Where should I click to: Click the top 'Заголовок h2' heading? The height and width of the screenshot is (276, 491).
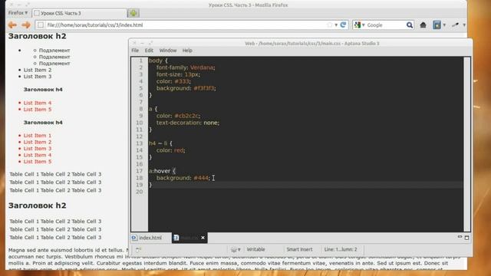[x=38, y=36]
